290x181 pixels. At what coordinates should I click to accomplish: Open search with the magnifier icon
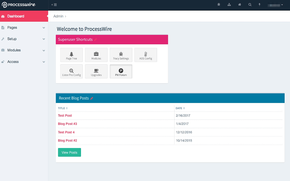[x=250, y=5]
